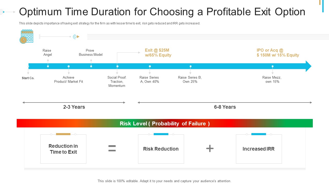
Task: Select 'Achieve Product/ Market Fit' label
Action: coord(68,80)
